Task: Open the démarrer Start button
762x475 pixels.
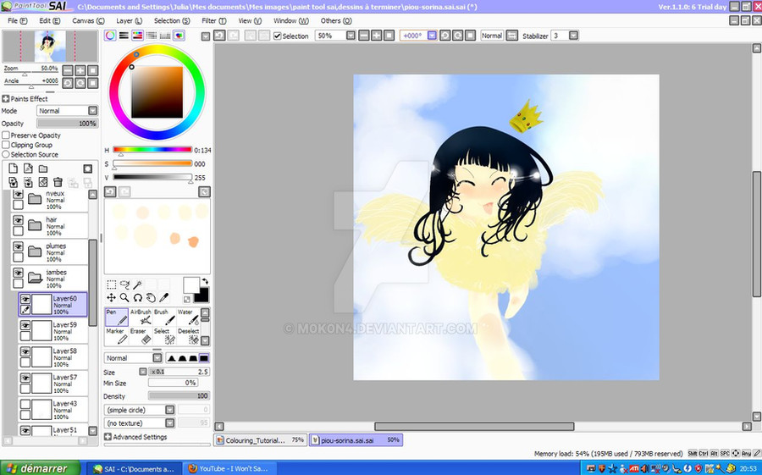Action: [39, 469]
